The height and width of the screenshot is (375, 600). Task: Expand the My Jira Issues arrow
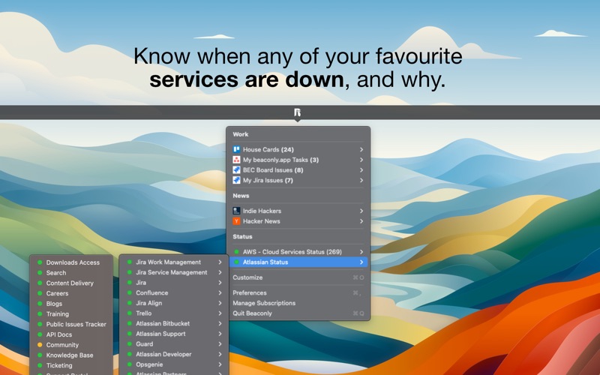tap(361, 180)
